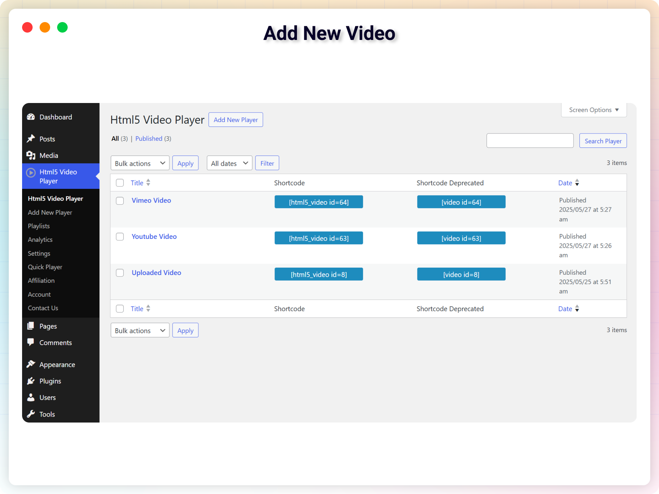This screenshot has height=494, width=659.
Task: Check the select-all checkbox in table header
Action: 120,183
